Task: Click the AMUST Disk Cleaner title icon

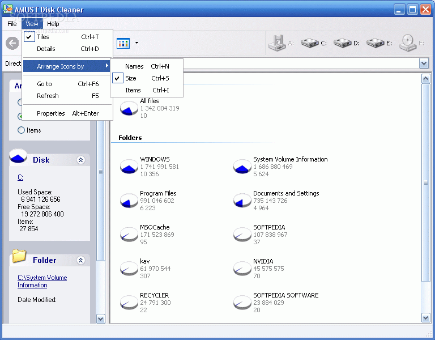Action: click(8, 9)
